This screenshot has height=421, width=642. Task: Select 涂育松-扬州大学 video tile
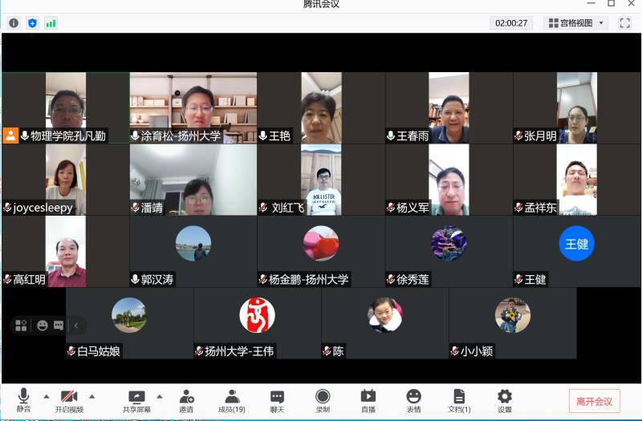[x=193, y=108]
